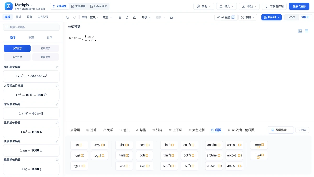Click the Mathpix sigma logo
314x177 pixels.
(x=9, y=6)
